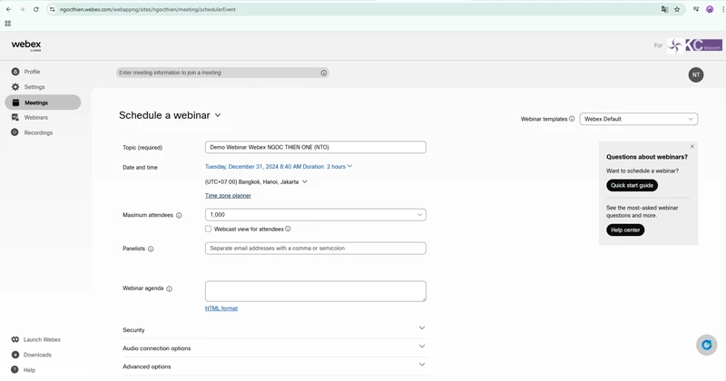Click the Webinar agenda text area
The height and width of the screenshot is (381, 726).
coord(315,291)
